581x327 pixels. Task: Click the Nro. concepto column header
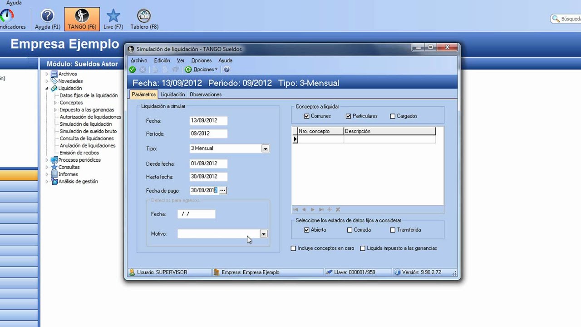(x=320, y=131)
